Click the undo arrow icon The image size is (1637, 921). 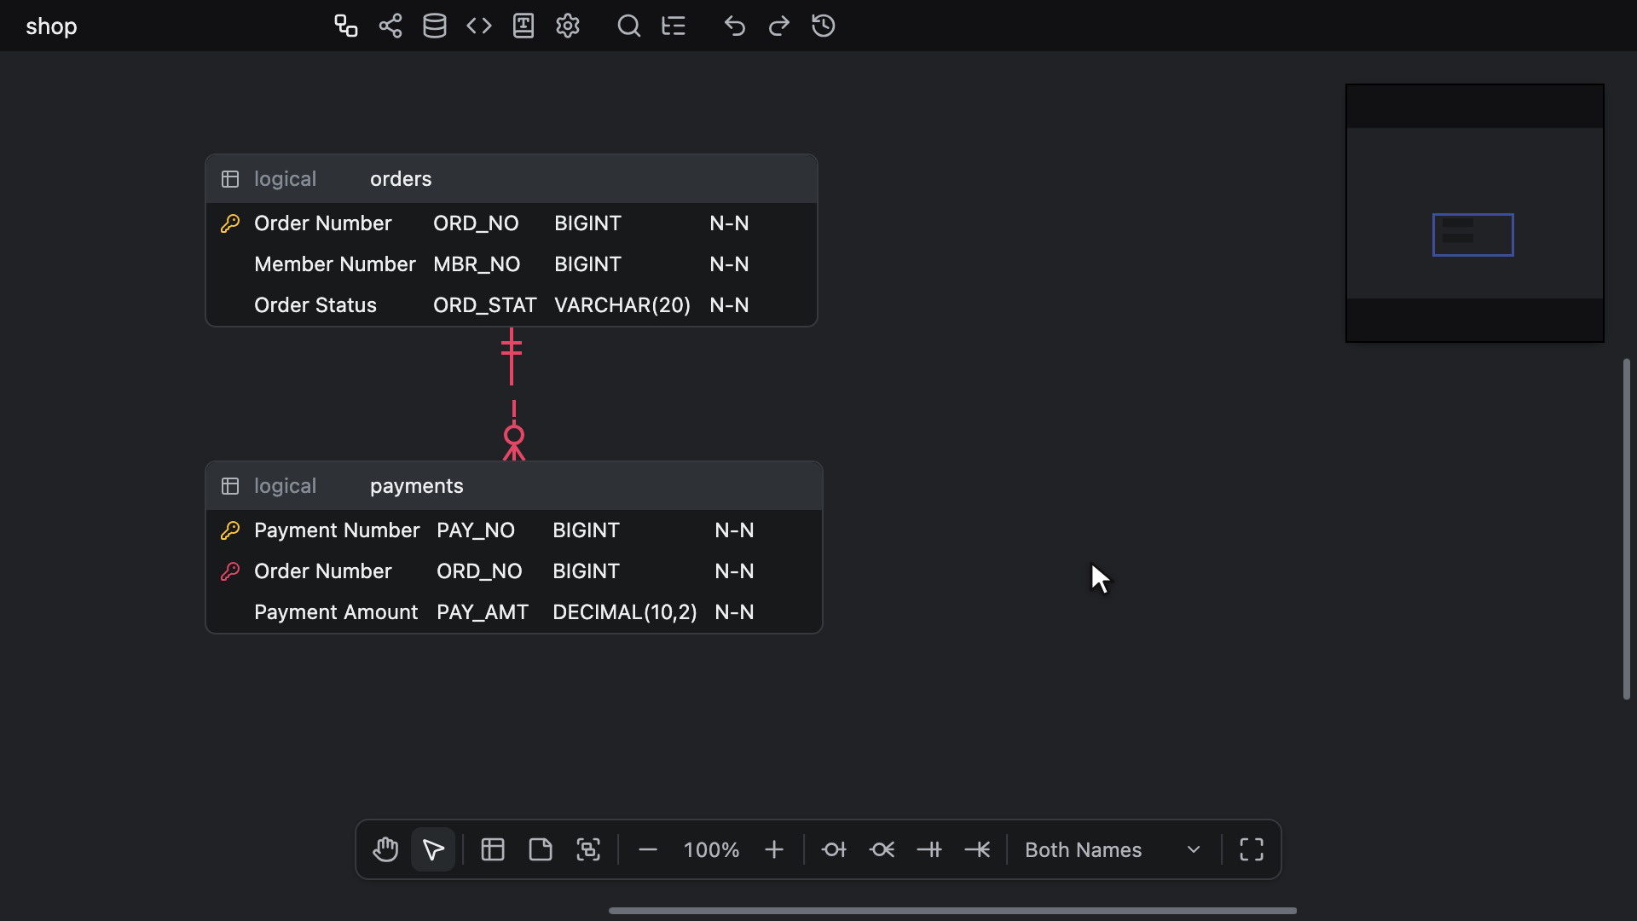point(735,26)
